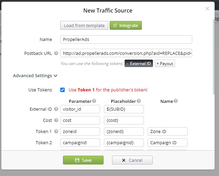The image size is (219, 176).
Task: Save the new traffic source
Action: 83,160
